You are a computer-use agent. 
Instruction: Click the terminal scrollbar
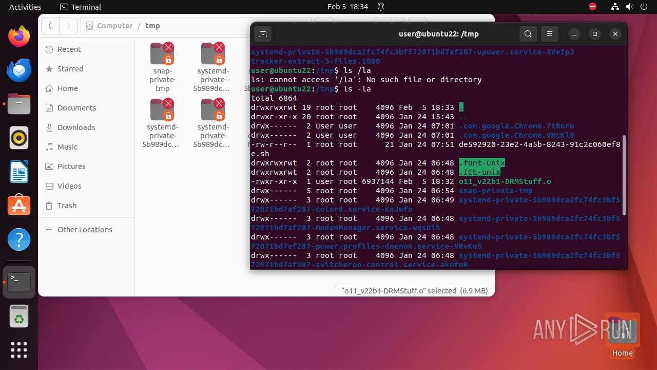(624, 175)
